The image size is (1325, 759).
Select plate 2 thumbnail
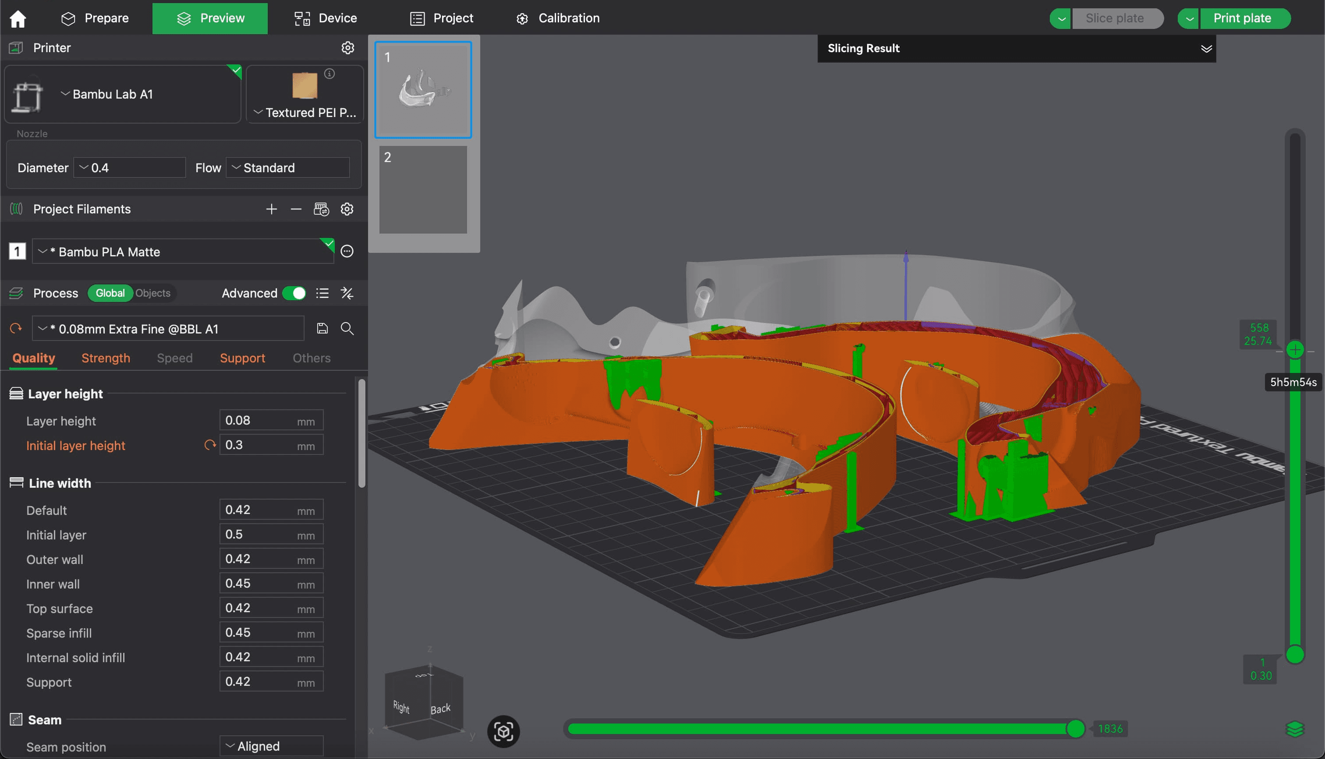point(423,189)
